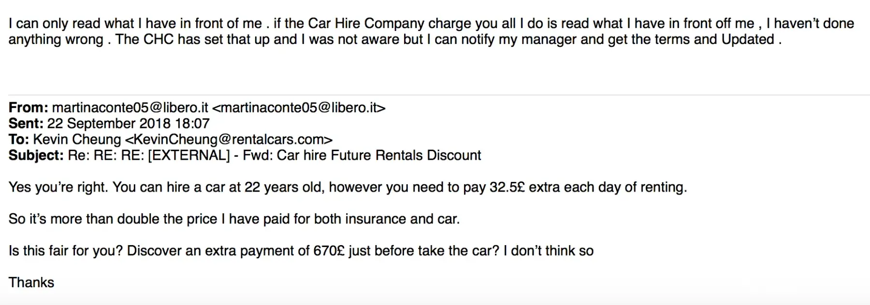Click the bold To label

pyautogui.click(x=19, y=139)
